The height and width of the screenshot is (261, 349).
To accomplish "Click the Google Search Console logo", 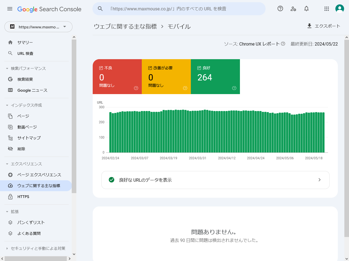I will pos(49,9).
